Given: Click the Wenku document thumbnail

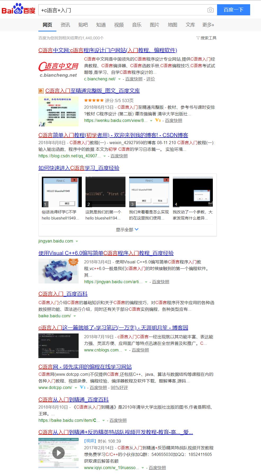Looking at the screenshot, I should click(x=58, y=111).
